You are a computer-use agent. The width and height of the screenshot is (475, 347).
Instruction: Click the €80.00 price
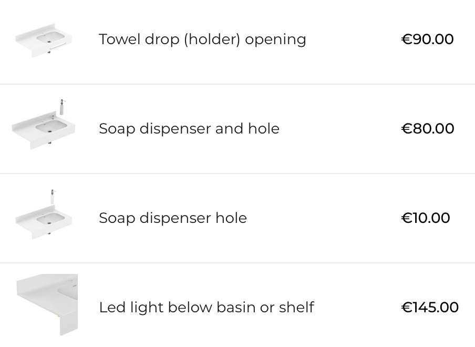[x=428, y=128]
